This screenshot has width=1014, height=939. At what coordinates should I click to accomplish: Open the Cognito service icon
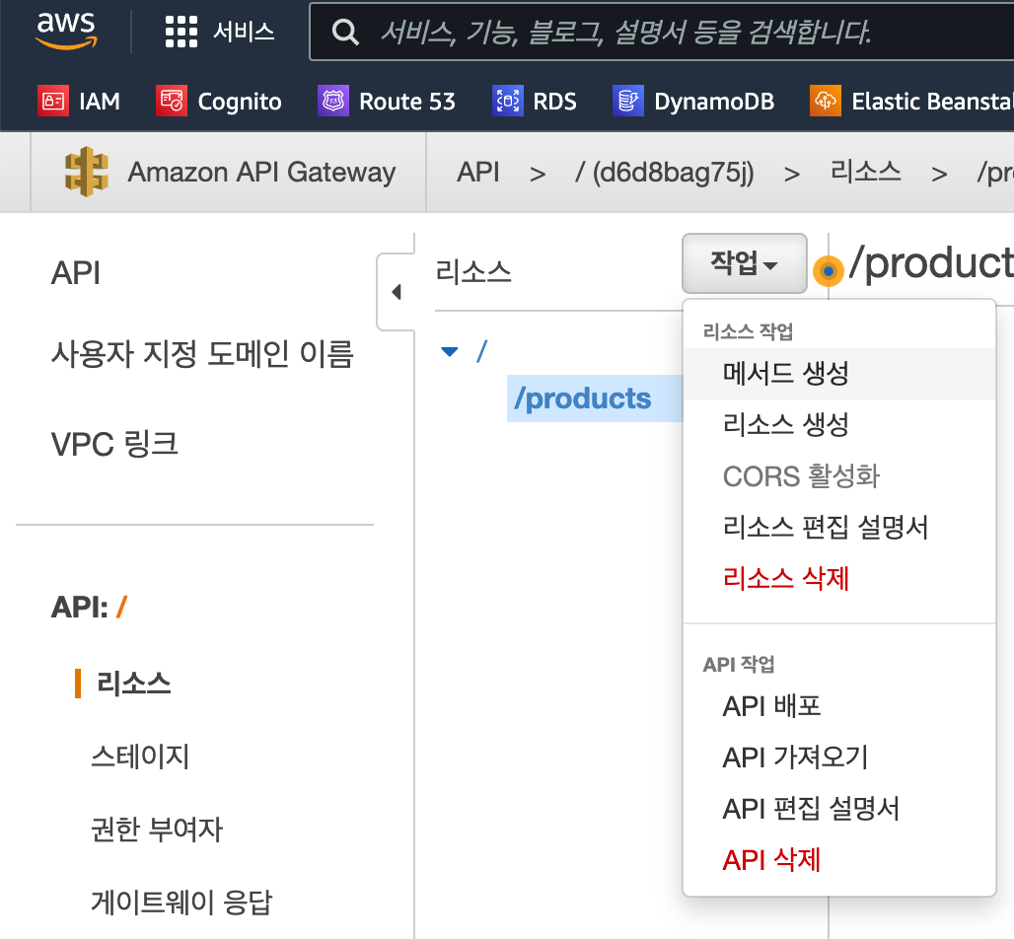[x=172, y=101]
